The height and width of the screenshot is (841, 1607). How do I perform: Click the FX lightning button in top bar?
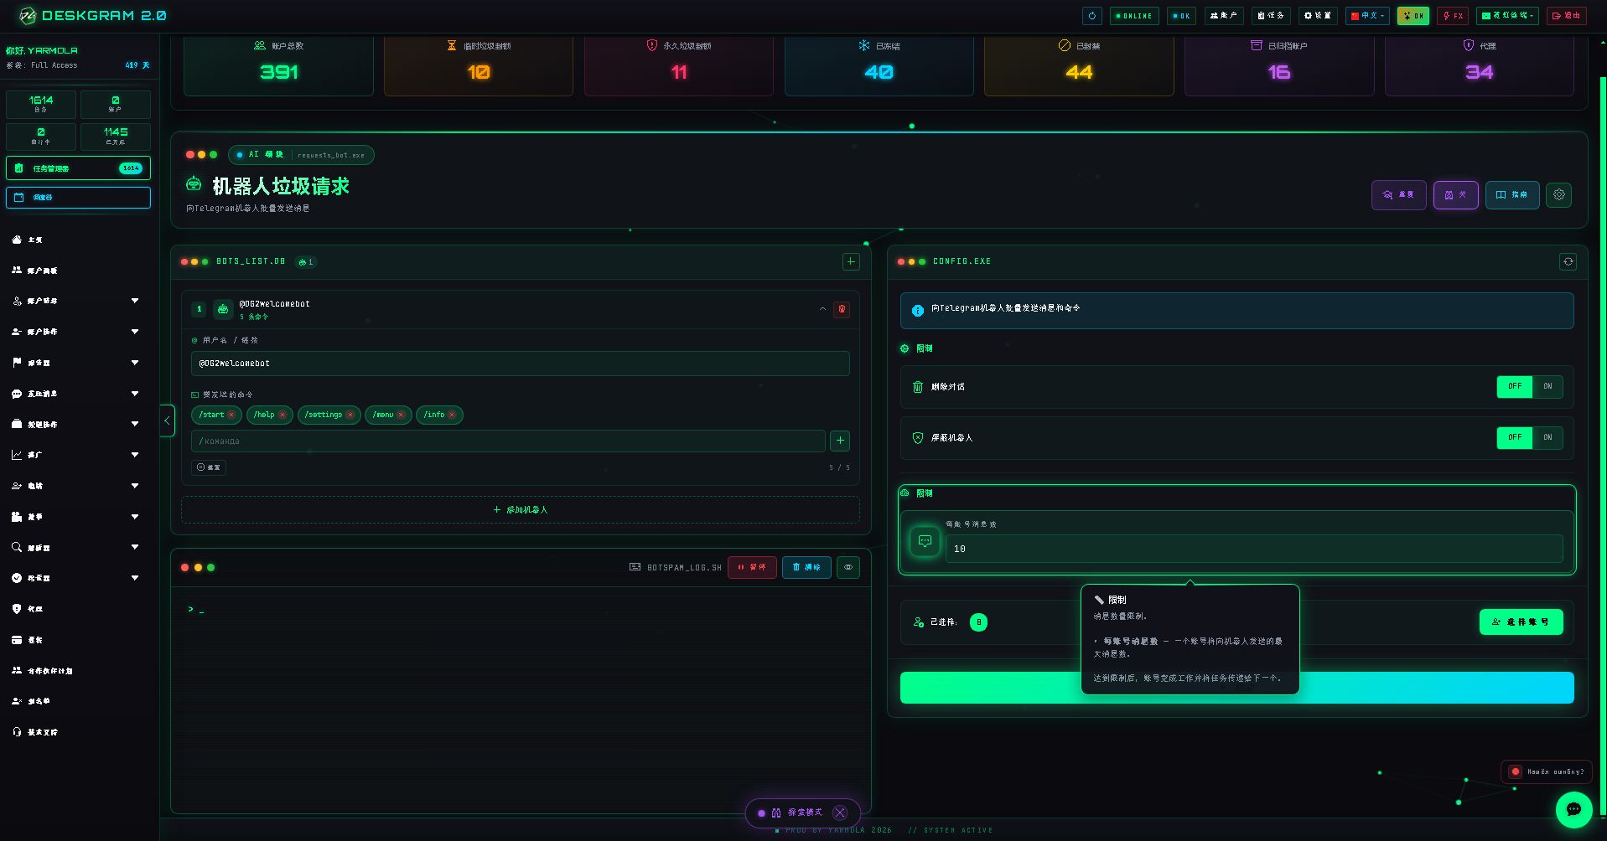click(1453, 16)
